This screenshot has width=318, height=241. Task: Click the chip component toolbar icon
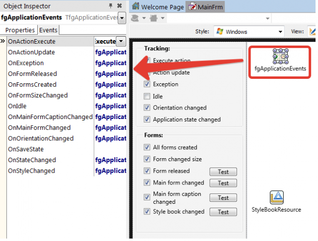tap(154, 18)
